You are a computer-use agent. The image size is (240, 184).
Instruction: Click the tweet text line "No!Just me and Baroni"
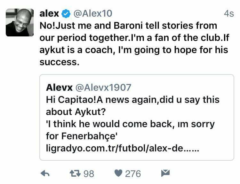(128, 26)
